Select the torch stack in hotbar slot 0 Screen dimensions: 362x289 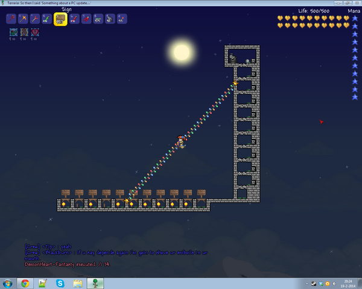pyautogui.click(x=122, y=19)
